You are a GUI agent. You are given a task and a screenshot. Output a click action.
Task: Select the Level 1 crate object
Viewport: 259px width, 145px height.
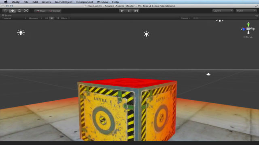pos(127,110)
